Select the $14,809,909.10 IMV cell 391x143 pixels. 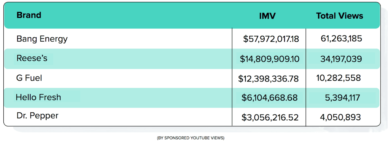[269, 59]
